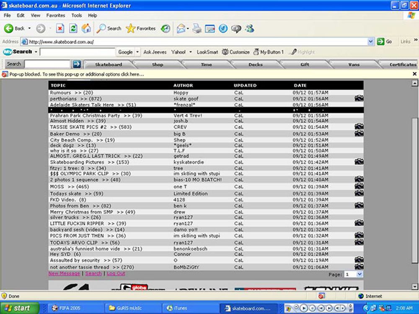Go back using the green Back arrow
419x314 pixels.
pos(8,28)
